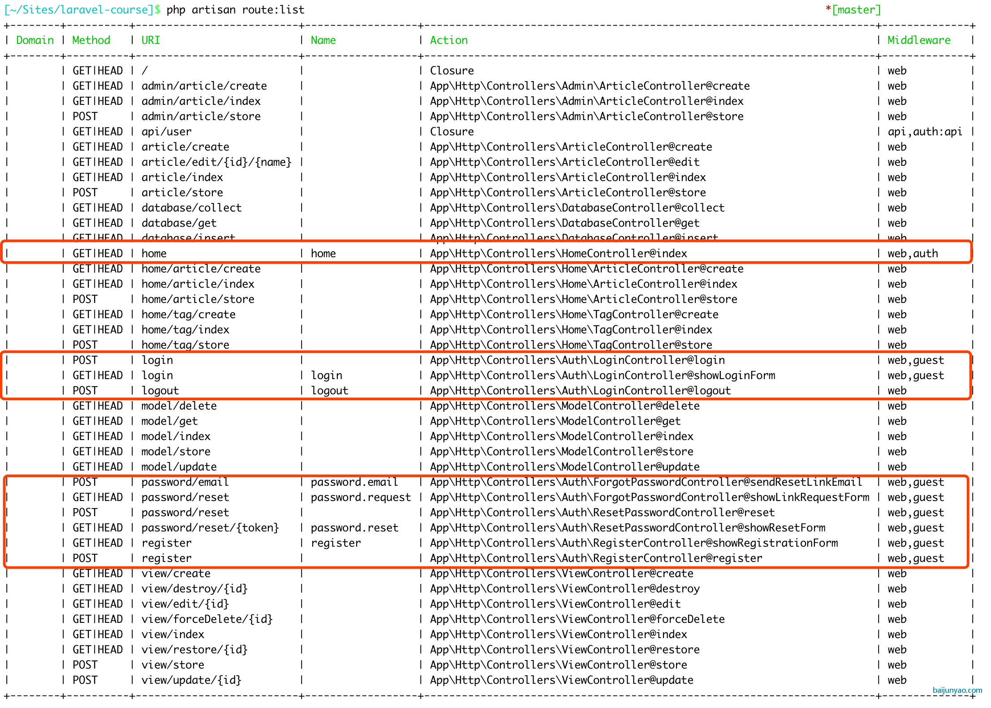Screen dimensions: 991x708
Task: Click the RegisterController@showRegistrationForm action
Action: pos(633,543)
